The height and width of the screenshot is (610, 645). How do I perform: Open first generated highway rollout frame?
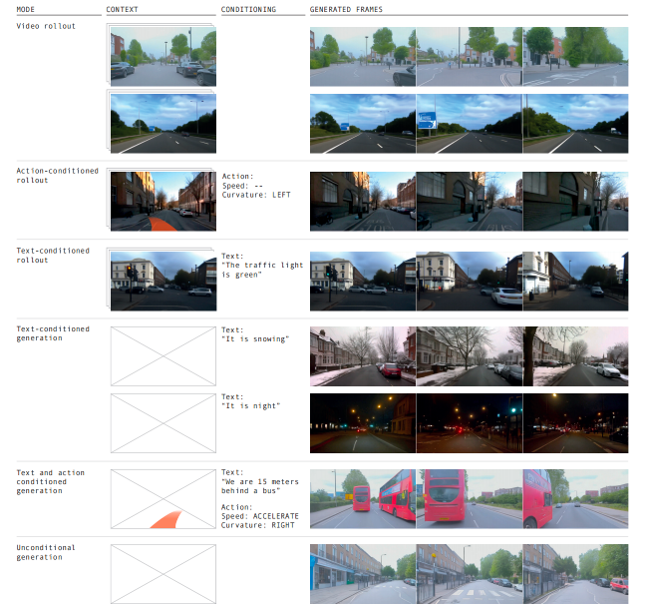point(363,124)
